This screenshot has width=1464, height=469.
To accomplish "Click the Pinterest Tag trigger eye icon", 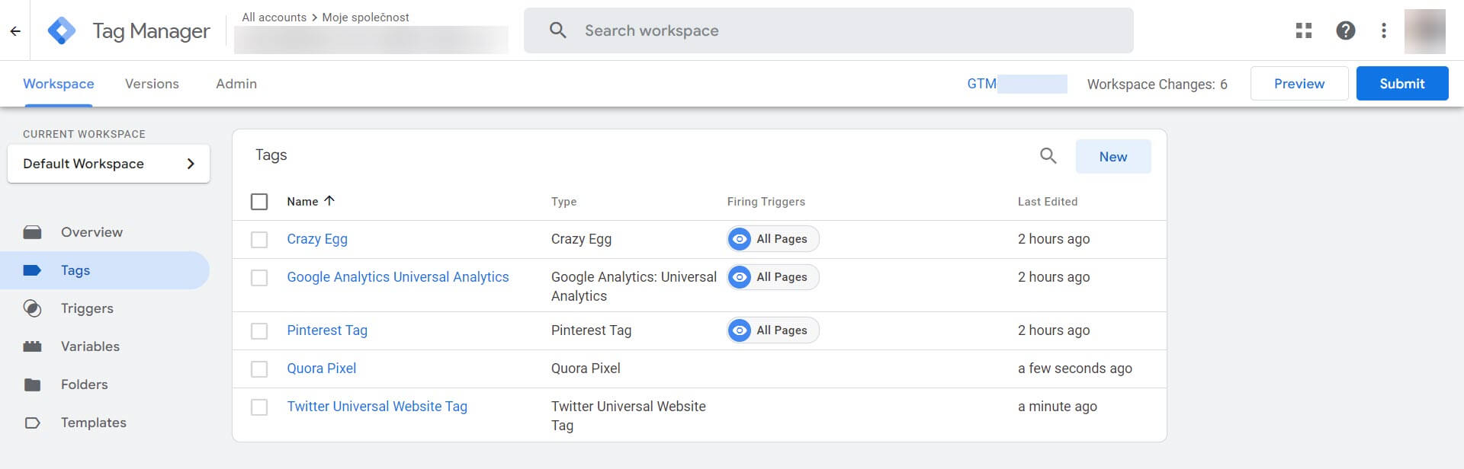I will [x=740, y=330].
